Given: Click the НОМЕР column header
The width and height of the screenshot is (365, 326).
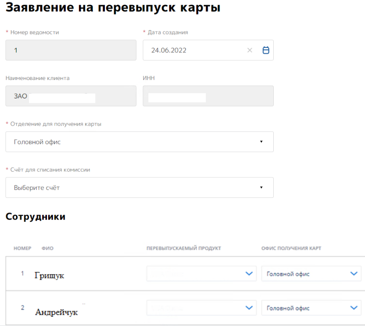Looking at the screenshot, I should click(x=22, y=248).
